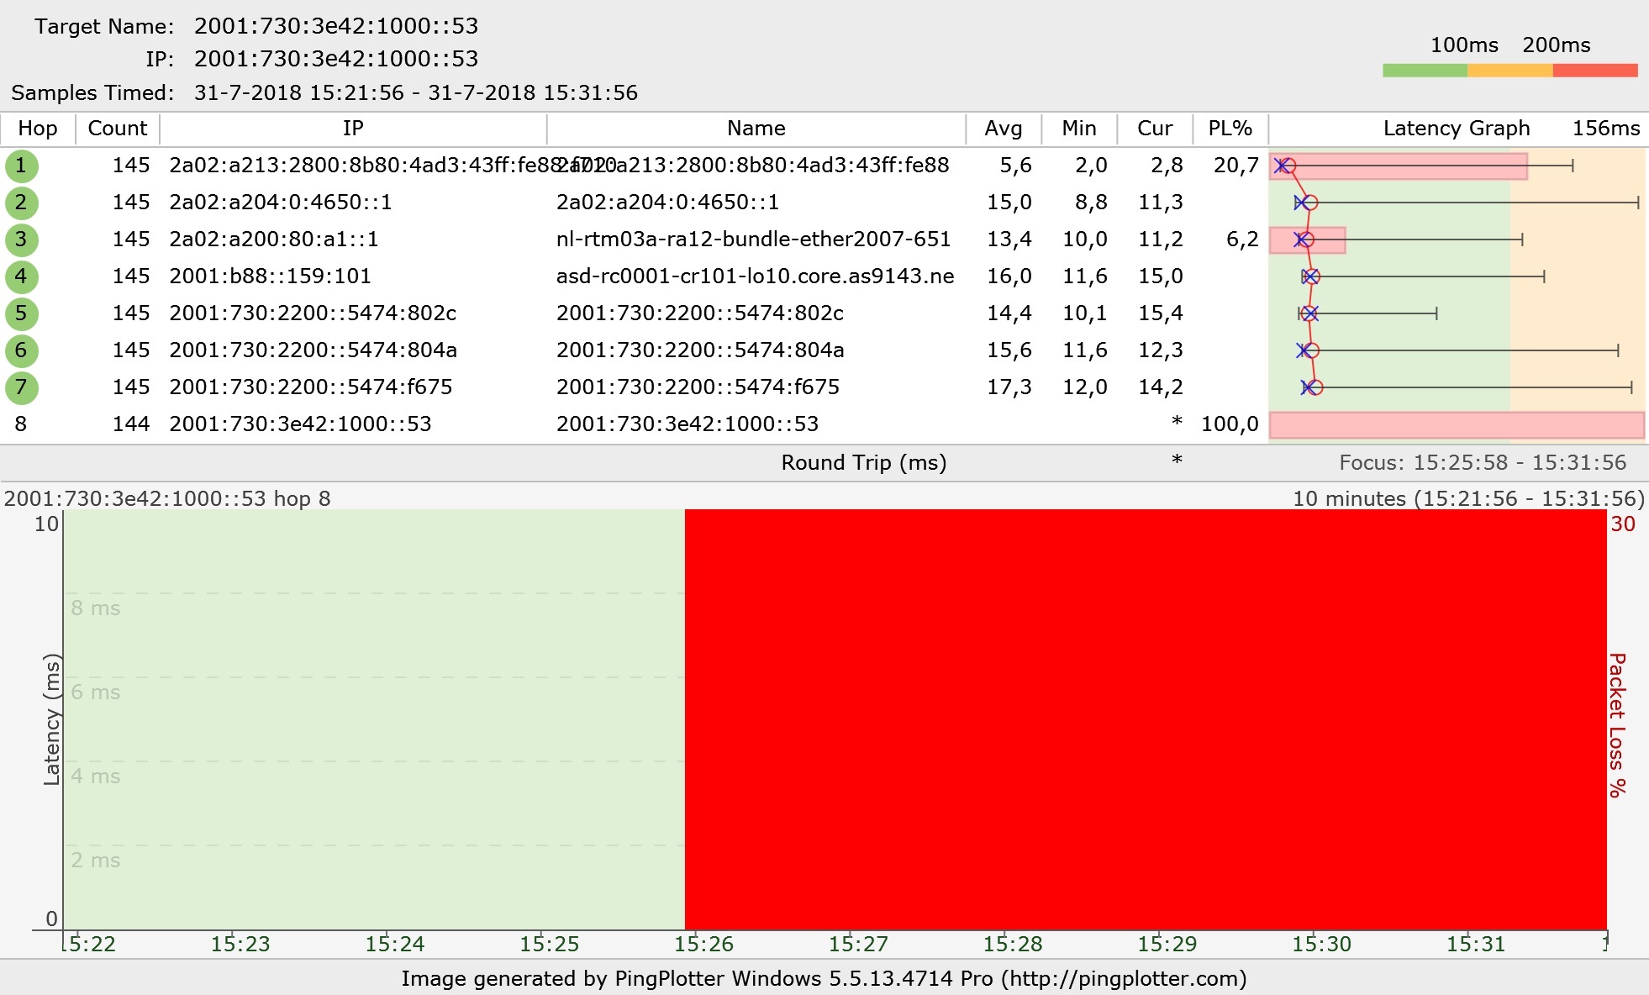Sort by the Avg column header
1649x995 pixels.
1004,129
